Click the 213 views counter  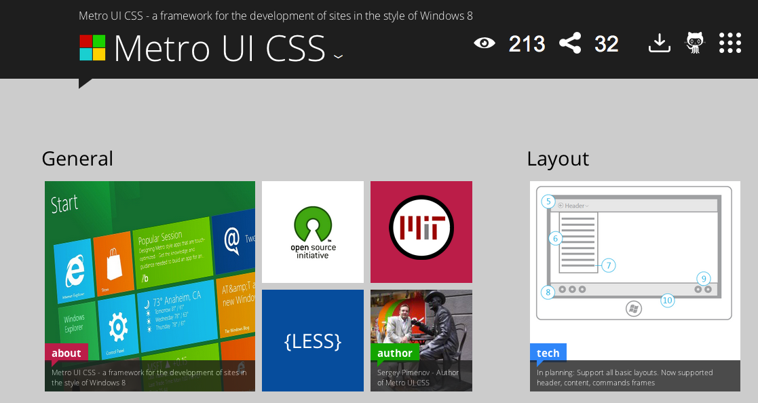click(527, 44)
